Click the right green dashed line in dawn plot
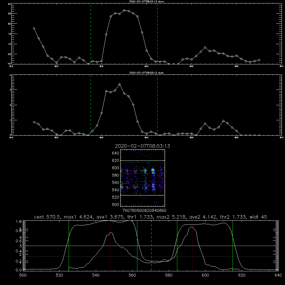The height and width of the screenshot is (285, 285). point(157,34)
